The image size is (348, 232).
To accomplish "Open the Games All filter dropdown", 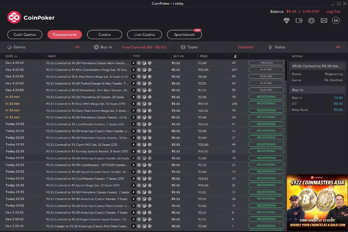I will point(77,47).
